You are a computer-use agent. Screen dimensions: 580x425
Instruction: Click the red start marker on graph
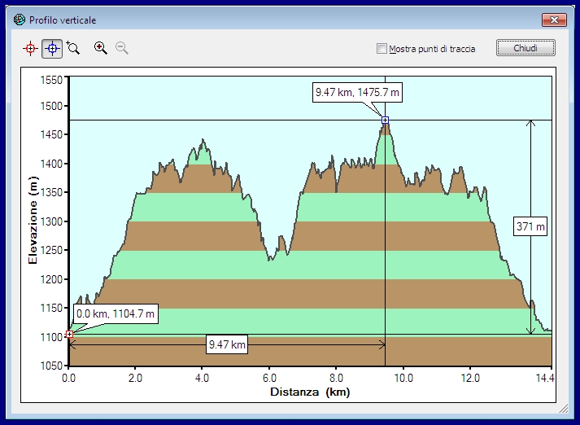point(69,335)
